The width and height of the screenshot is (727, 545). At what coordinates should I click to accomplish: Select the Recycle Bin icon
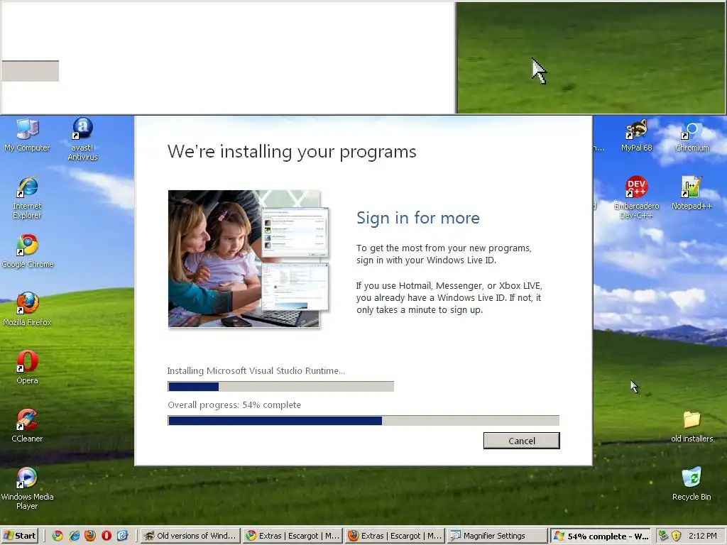[x=692, y=484]
